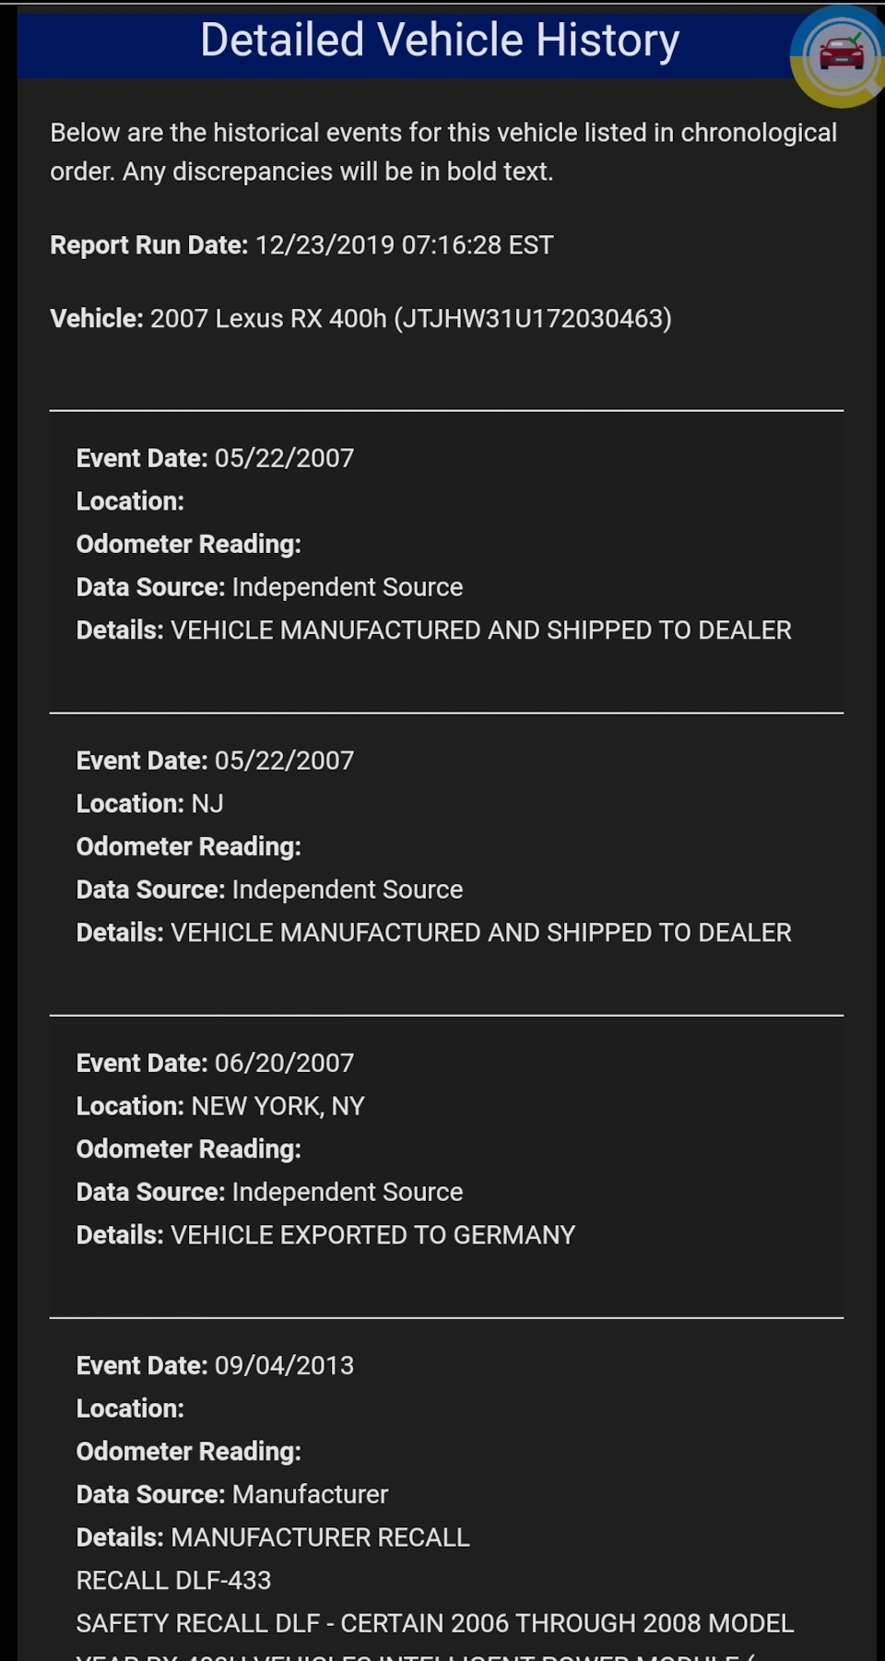Click the RECALL DLF-433 line
Viewport: 885px width, 1661px height.
(173, 1581)
